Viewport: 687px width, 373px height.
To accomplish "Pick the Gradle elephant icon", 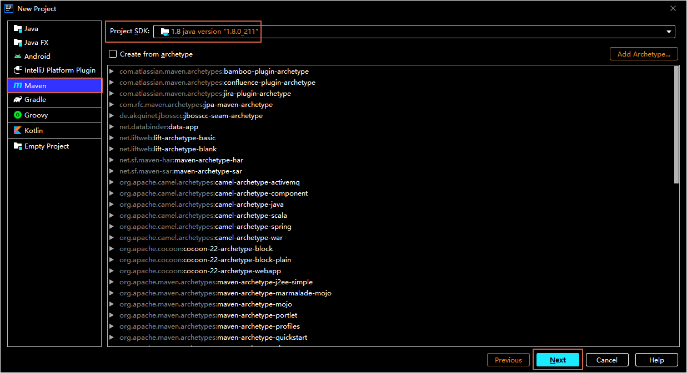I will 18,100.
